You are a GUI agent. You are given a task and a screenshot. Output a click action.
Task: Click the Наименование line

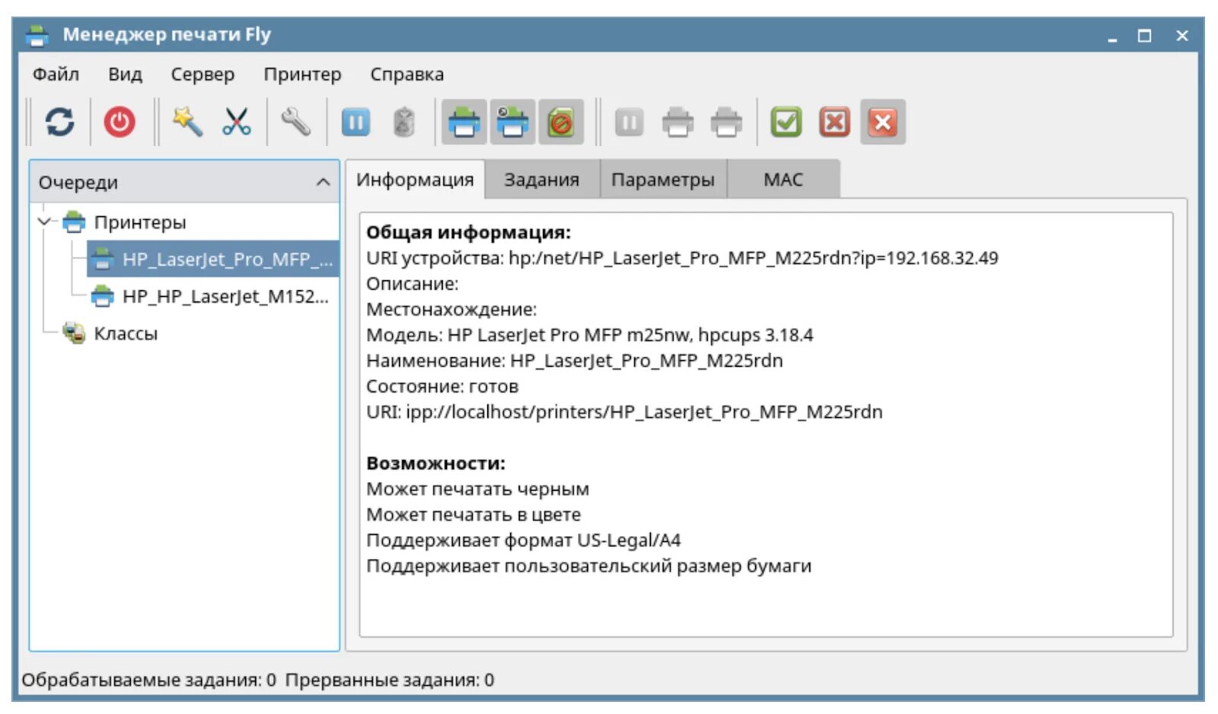[574, 360]
